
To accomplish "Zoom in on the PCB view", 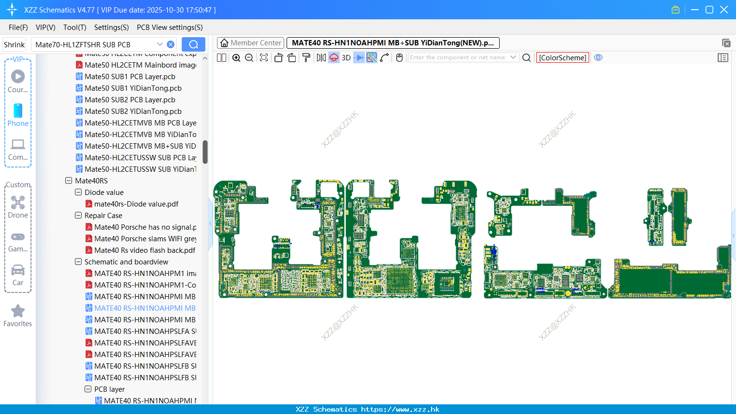I will [x=236, y=58].
